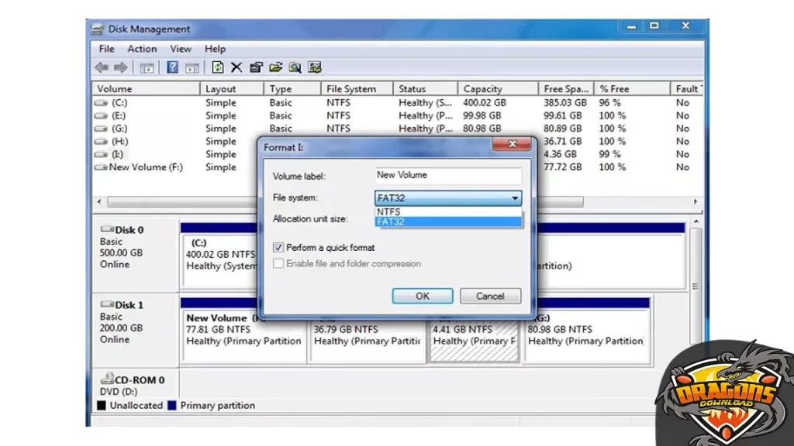
Task: Click the magnifier search toolbar icon
Action: point(295,68)
